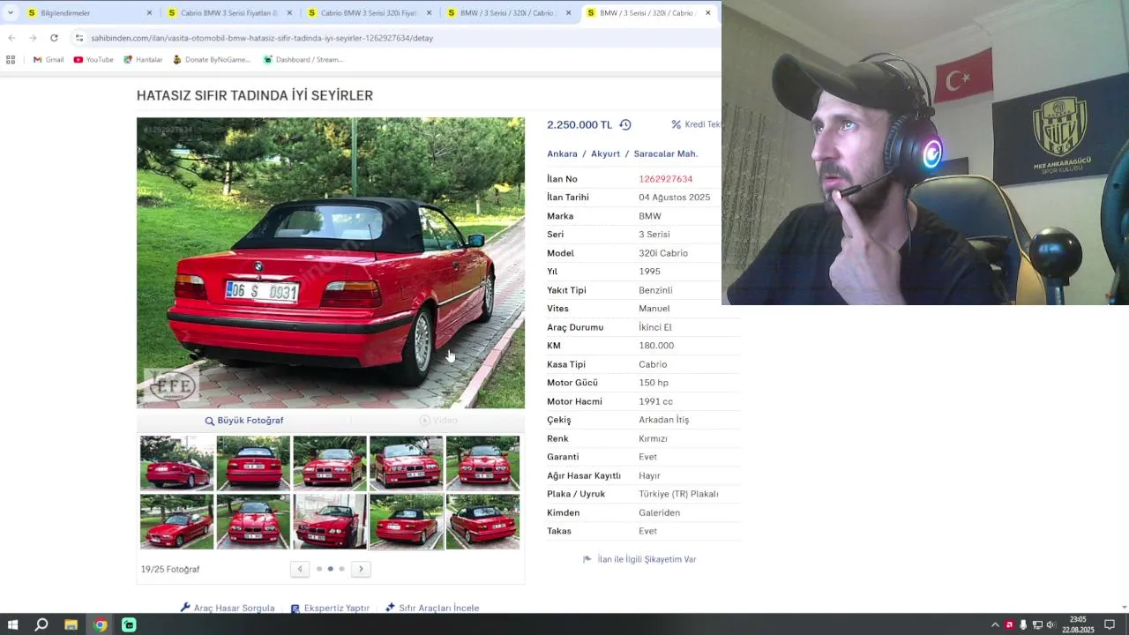Go back with the browser back arrow

coord(11,38)
